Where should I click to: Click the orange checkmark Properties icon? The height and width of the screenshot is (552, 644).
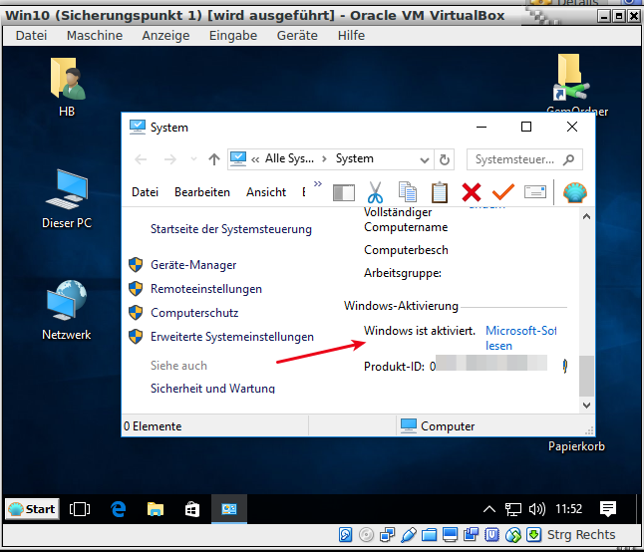(503, 192)
